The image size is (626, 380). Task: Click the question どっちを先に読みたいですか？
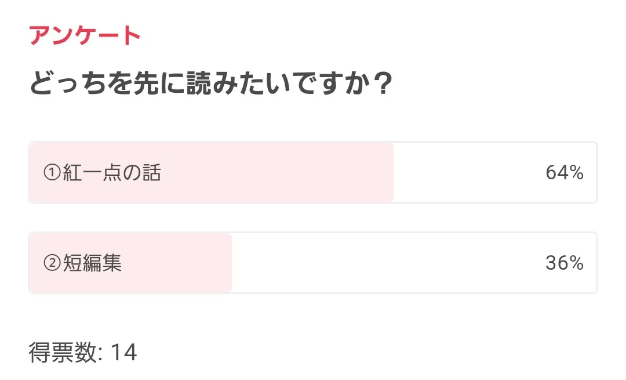(212, 85)
